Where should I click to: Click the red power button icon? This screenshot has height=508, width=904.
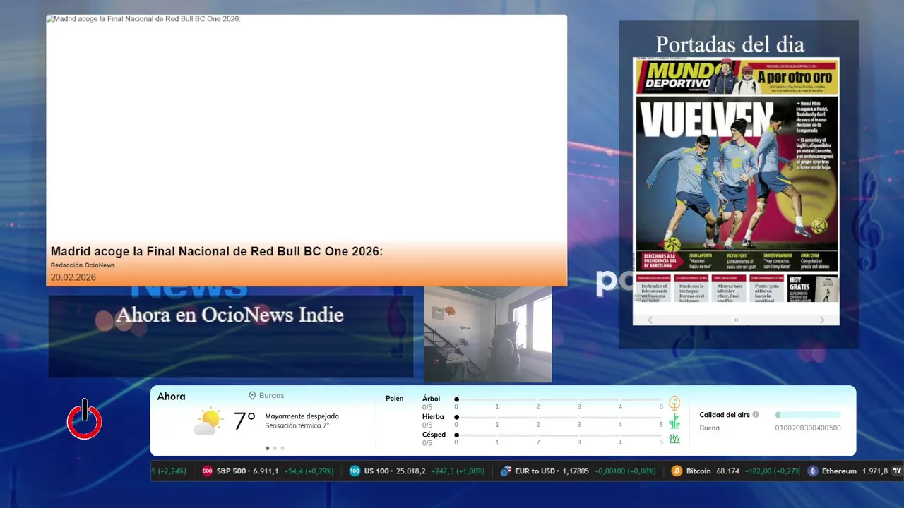point(85,420)
